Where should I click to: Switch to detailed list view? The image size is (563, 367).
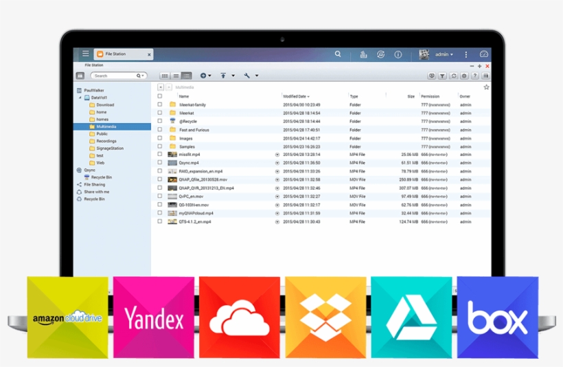coord(186,76)
